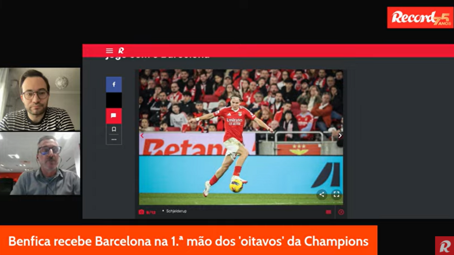This screenshot has width=454, height=255.
Task: Go to the previous gallery photo
Action: click(x=142, y=135)
